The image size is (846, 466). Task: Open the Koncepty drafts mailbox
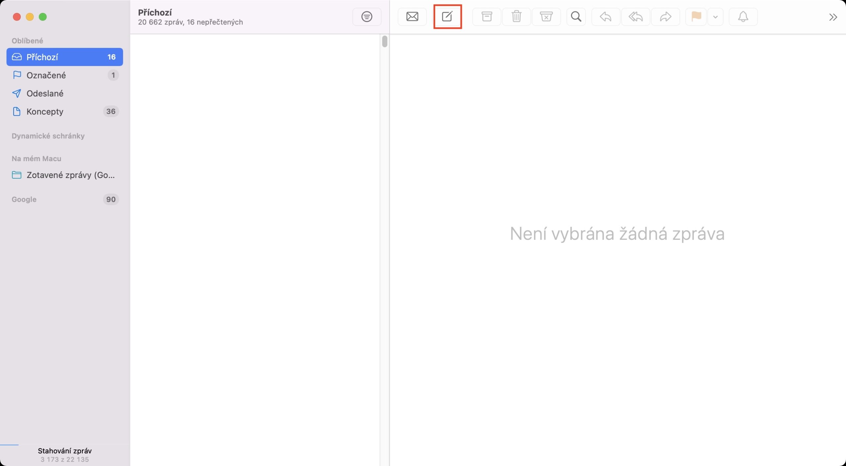pyautogui.click(x=45, y=112)
